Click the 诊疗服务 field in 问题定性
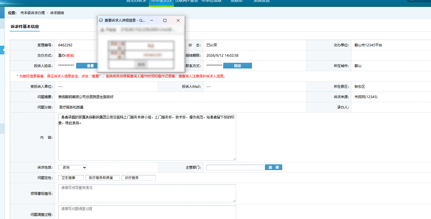Viewport: 431px width, 219px height. (139, 178)
